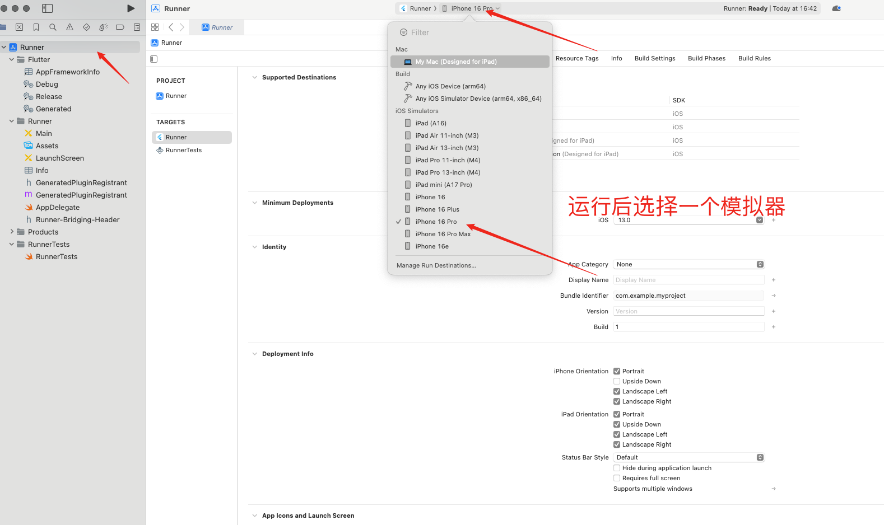Open the App Category dropdown

[689, 264]
